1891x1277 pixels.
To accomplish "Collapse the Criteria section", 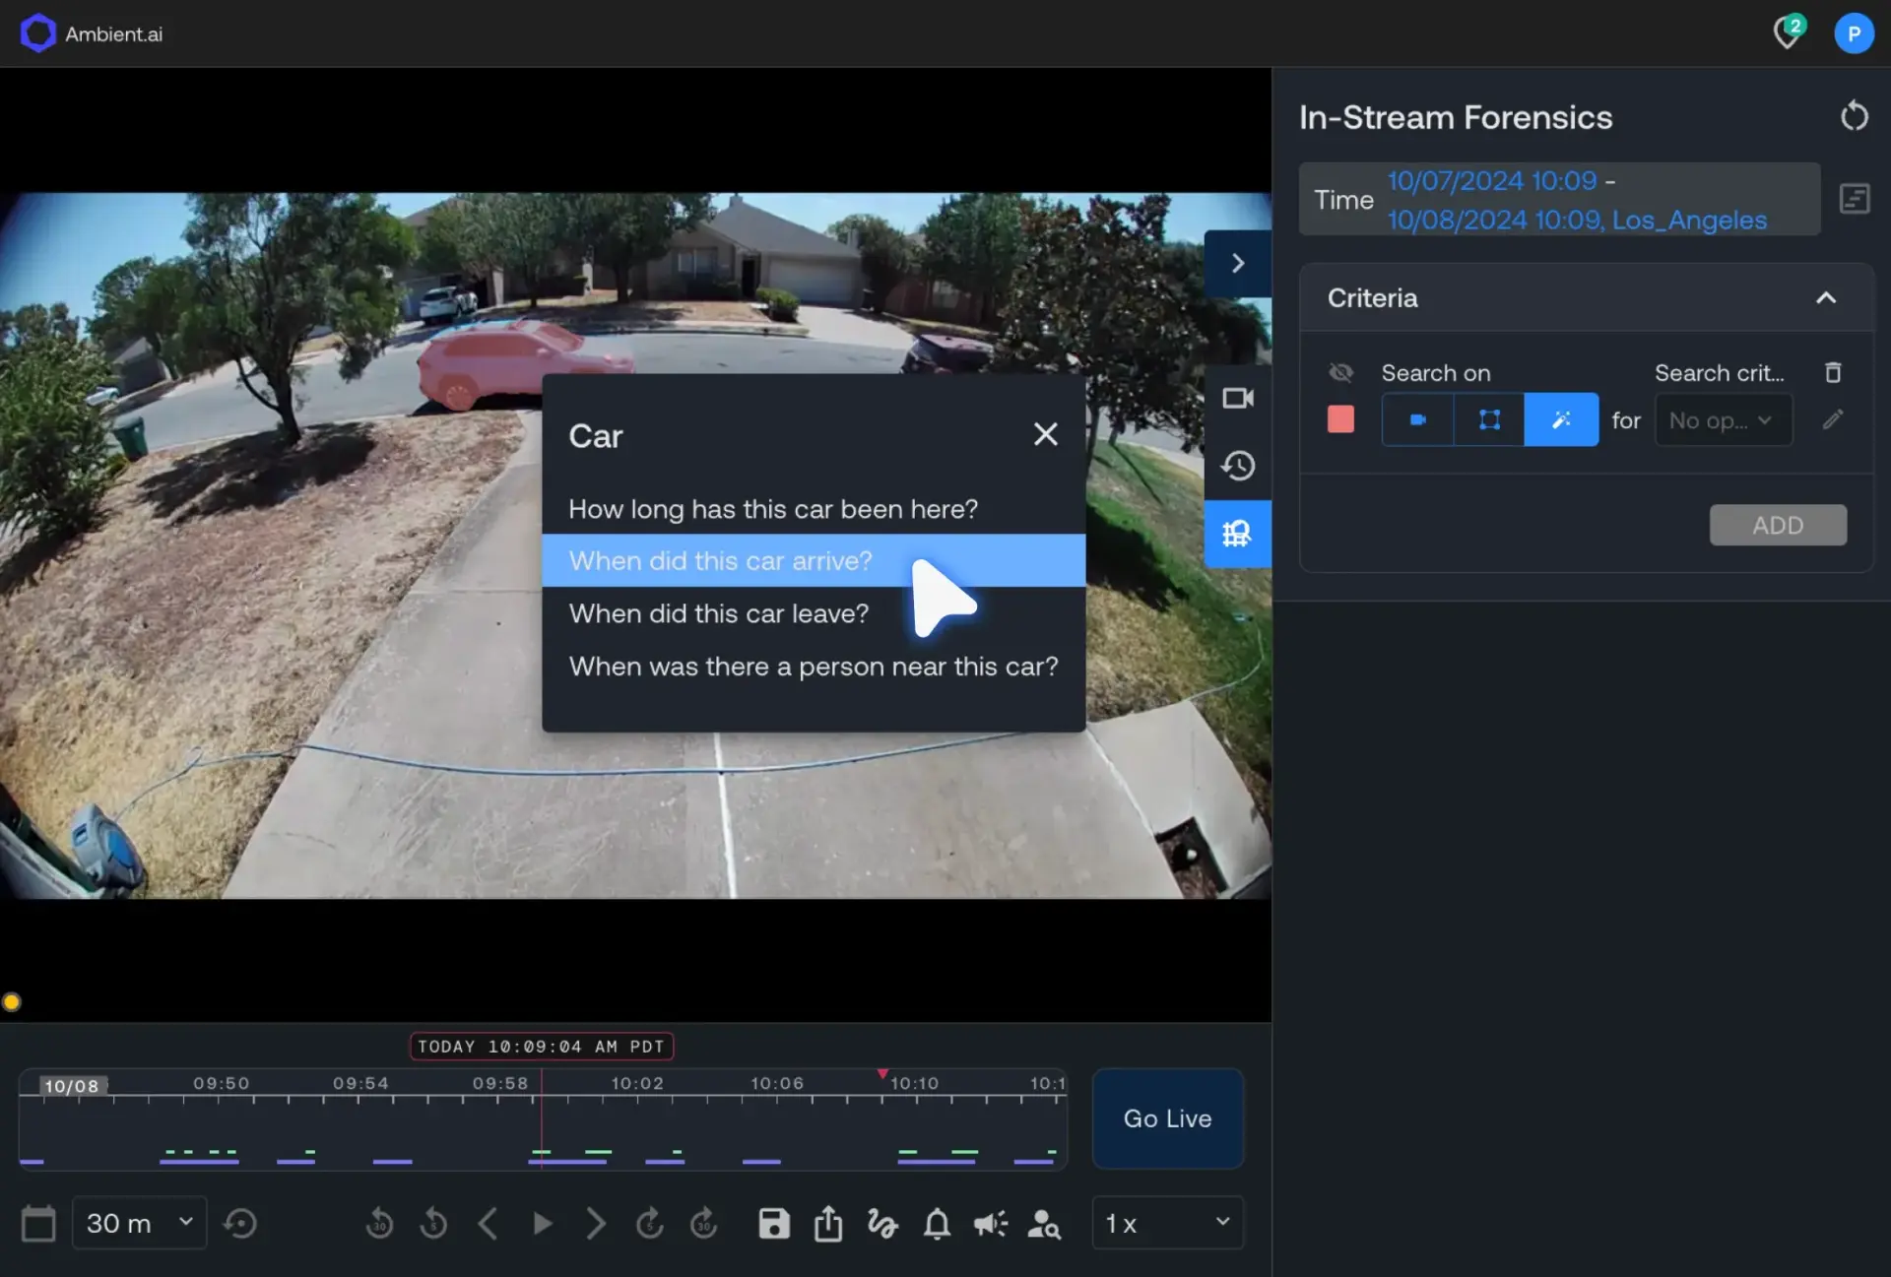I will [1825, 298].
